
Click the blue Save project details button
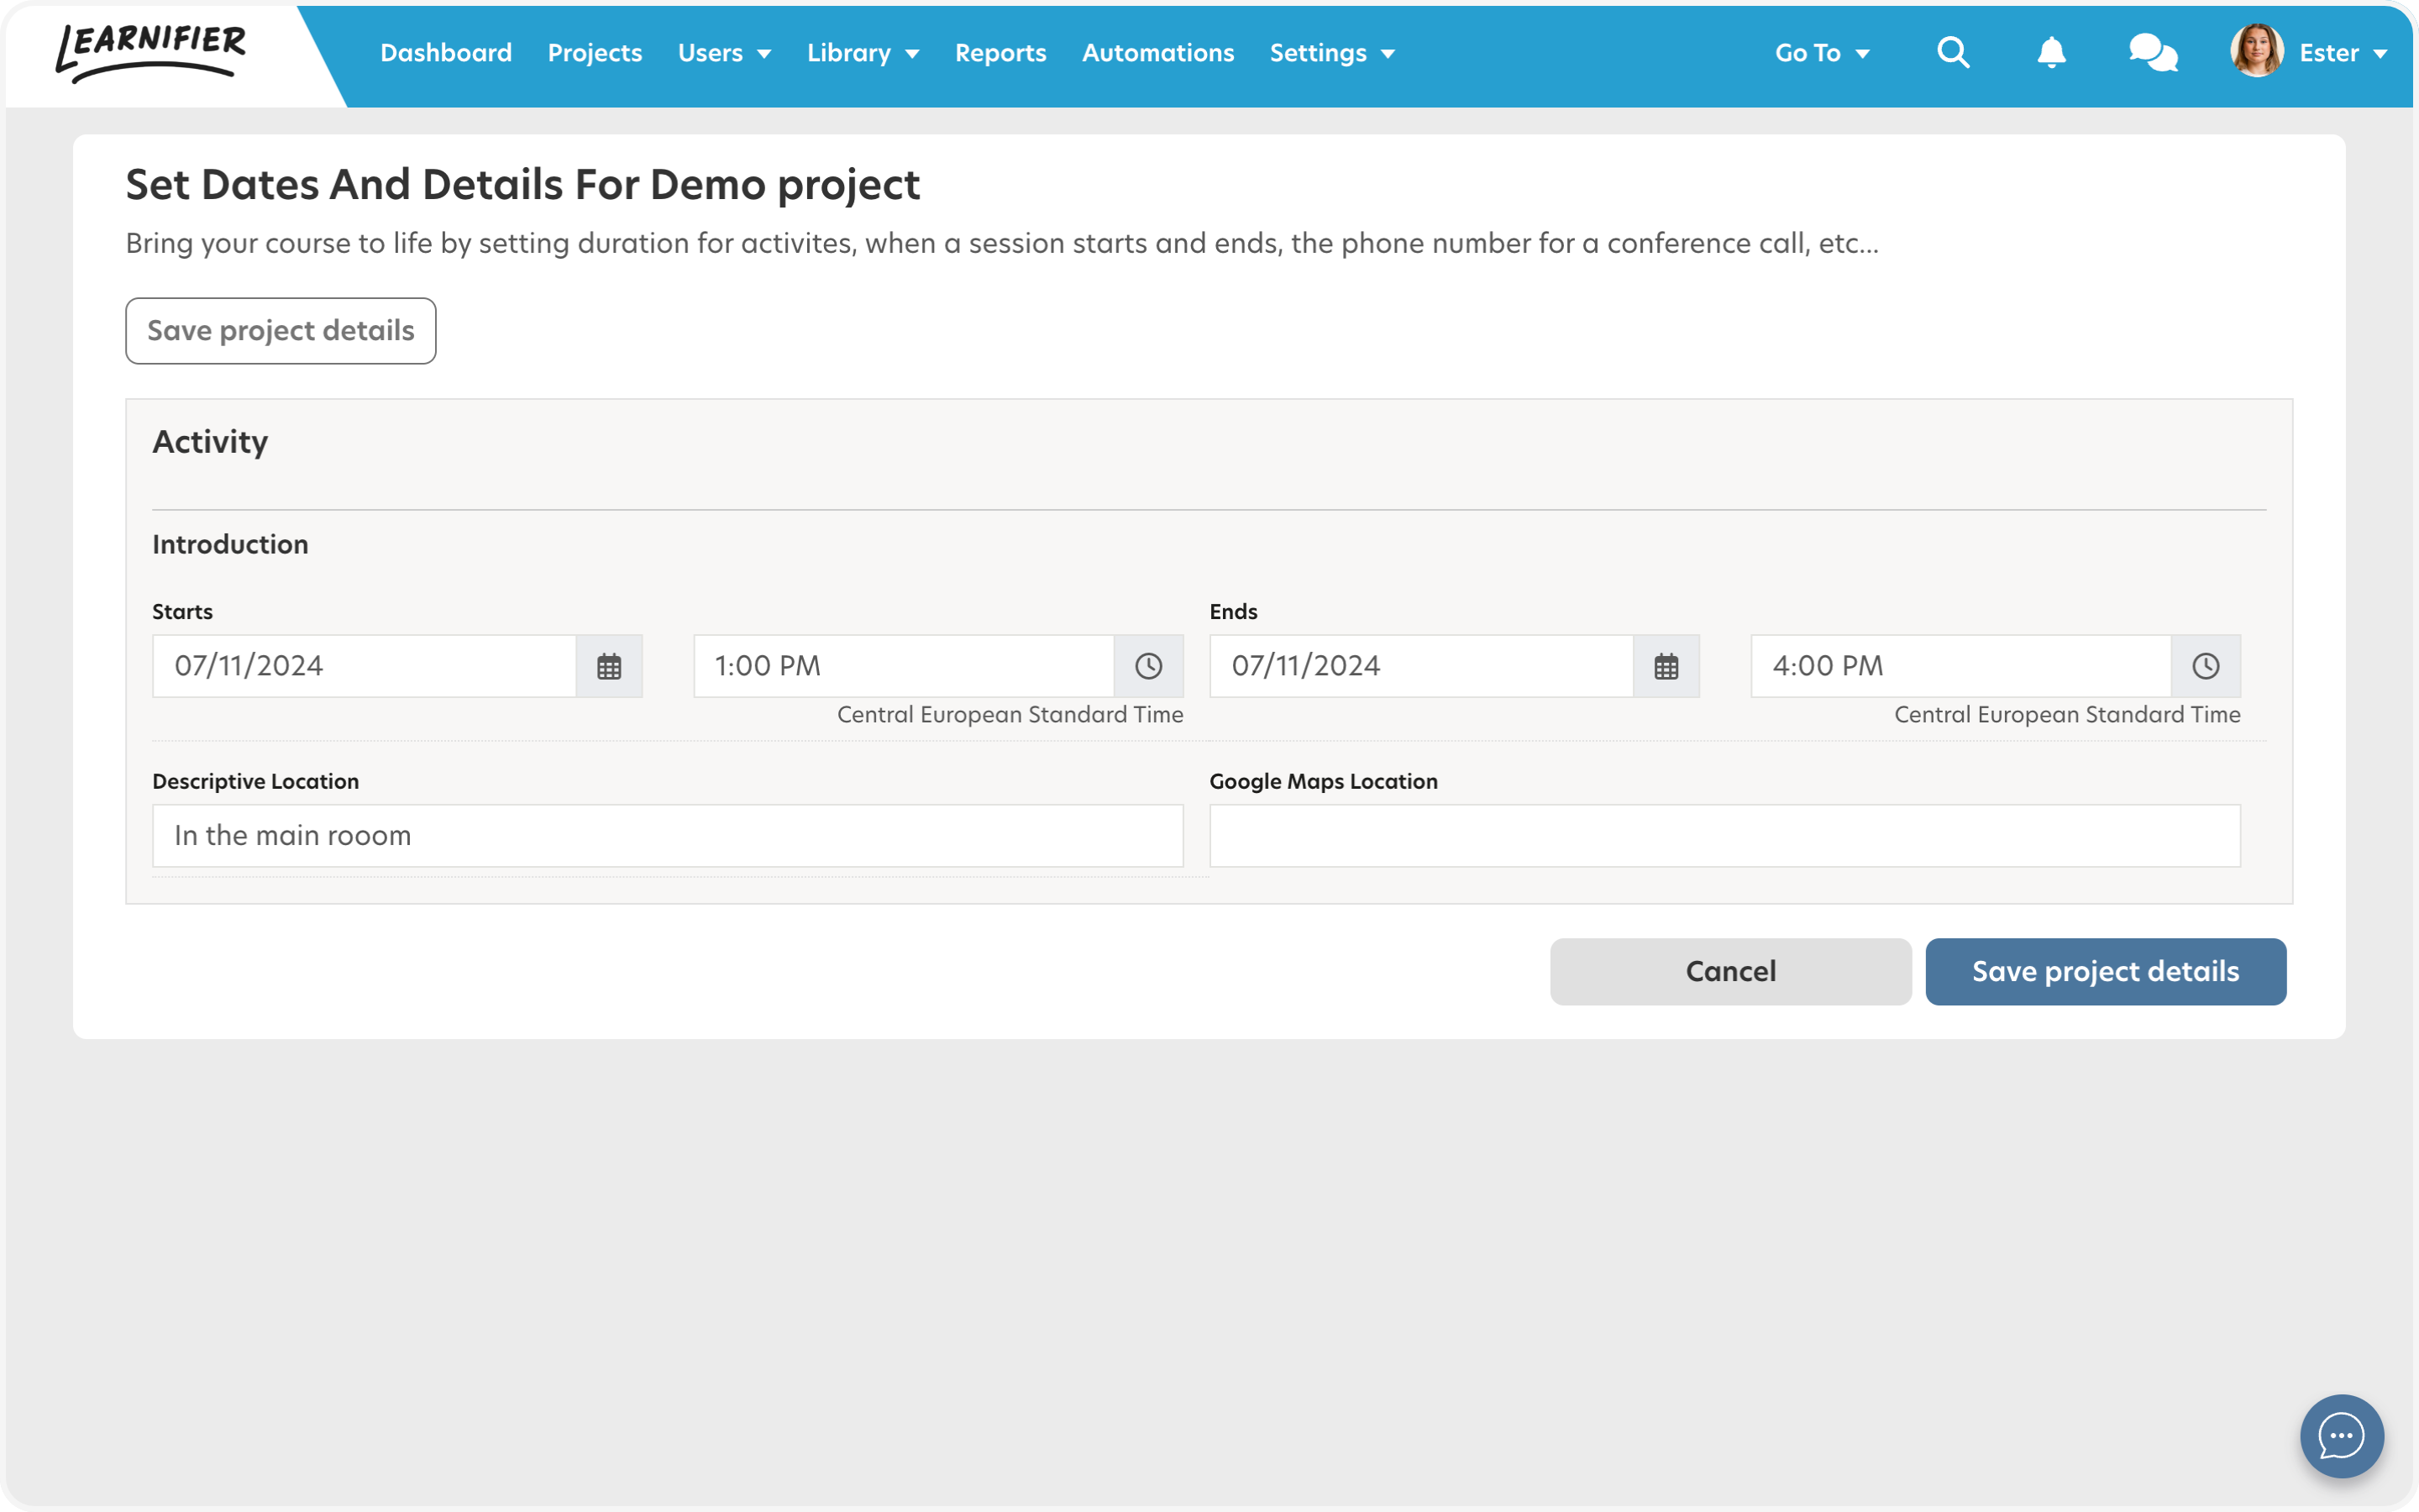2105,971
